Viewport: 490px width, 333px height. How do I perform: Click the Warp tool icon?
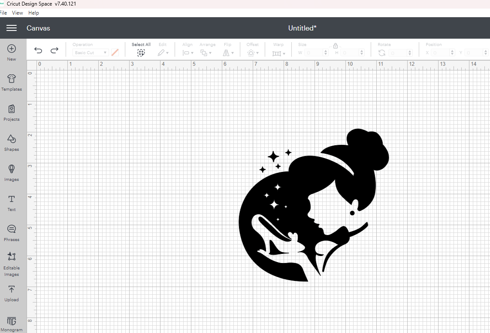(x=277, y=54)
